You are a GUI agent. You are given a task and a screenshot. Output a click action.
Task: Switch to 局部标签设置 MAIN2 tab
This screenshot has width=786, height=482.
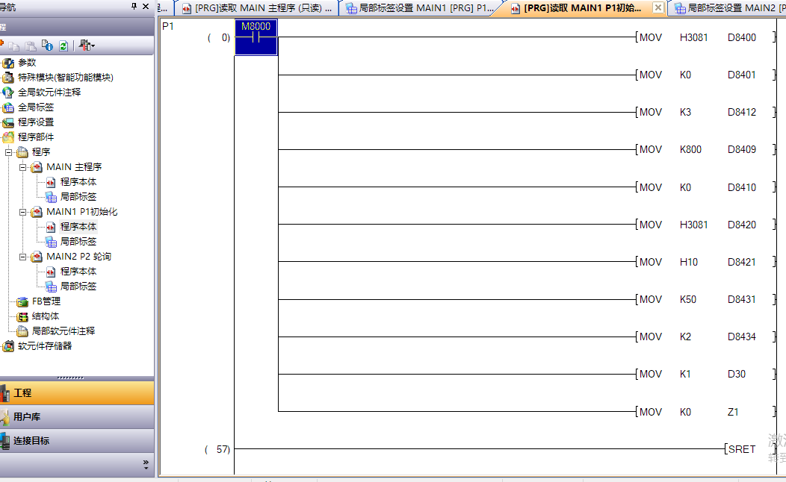pos(728,8)
